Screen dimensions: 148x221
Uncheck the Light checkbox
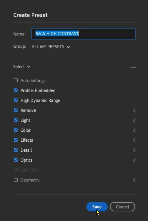pos(16,120)
